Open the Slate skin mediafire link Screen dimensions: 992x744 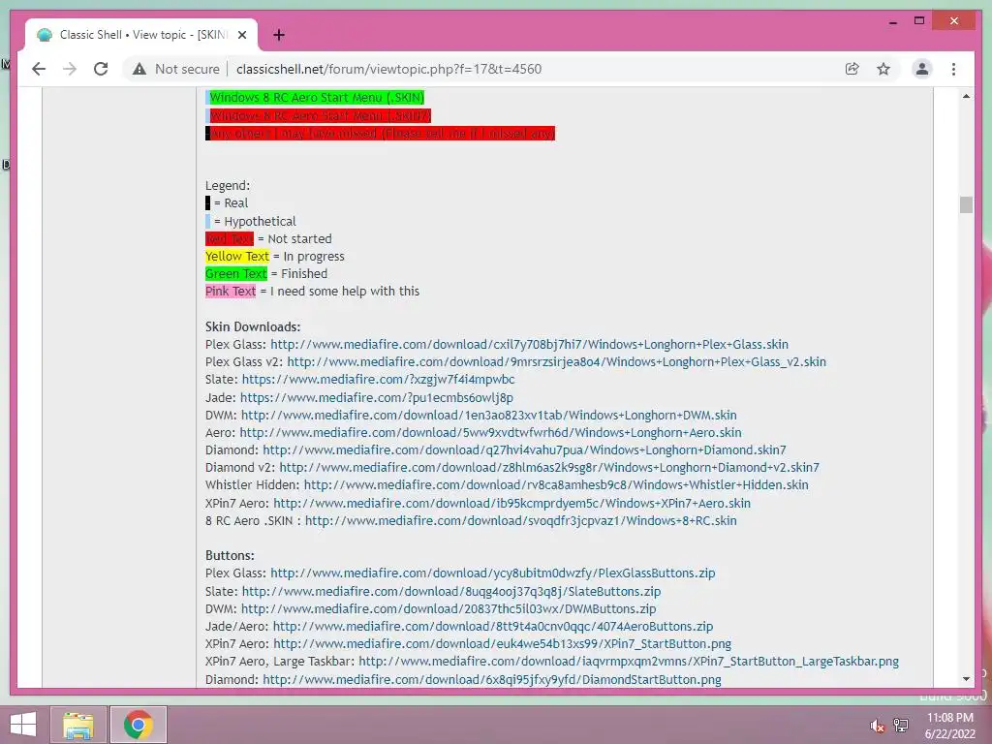(379, 380)
